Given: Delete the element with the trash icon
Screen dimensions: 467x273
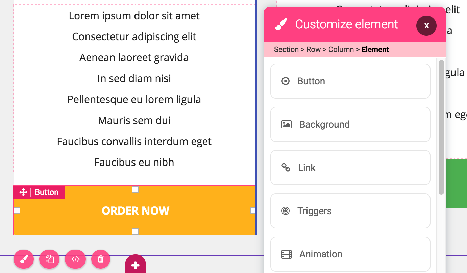Looking at the screenshot, I should click(x=101, y=259).
